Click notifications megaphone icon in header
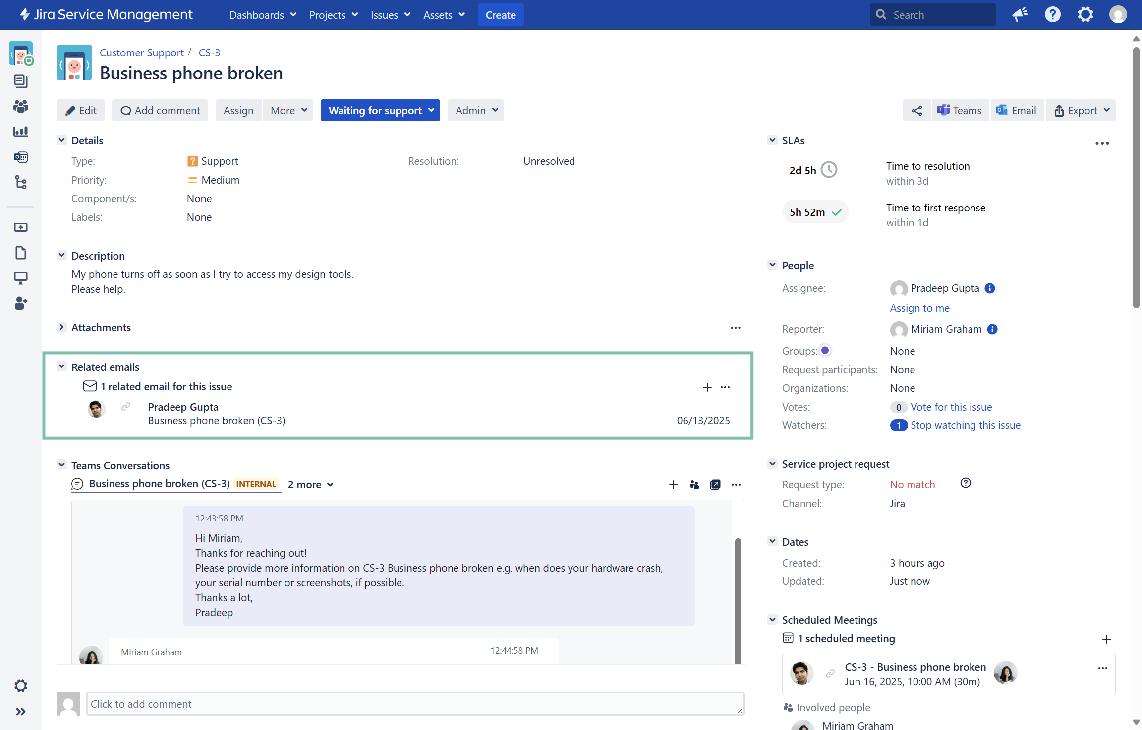Viewport: 1142px width, 730px height. click(1020, 15)
